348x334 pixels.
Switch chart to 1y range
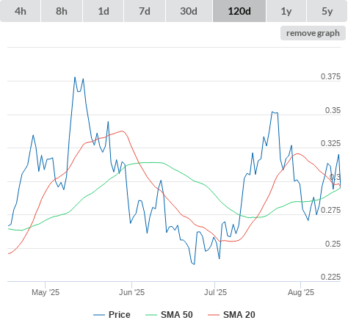tap(286, 11)
